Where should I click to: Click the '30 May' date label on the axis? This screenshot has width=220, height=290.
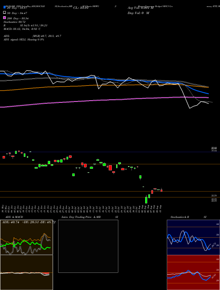click(x=3, y=208)
